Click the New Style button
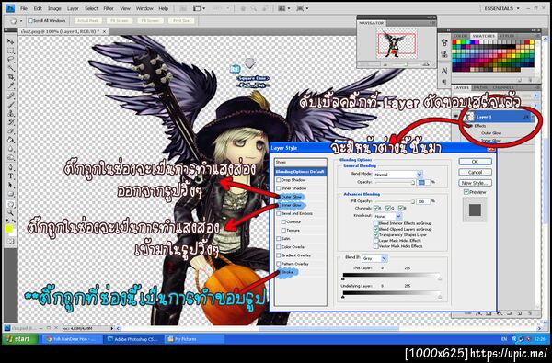The image size is (552, 363). coord(475,183)
